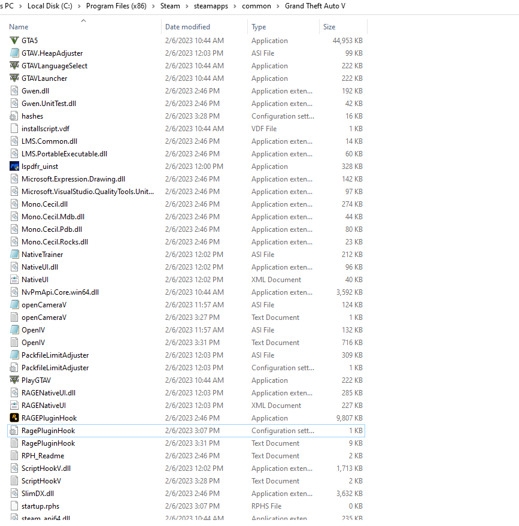Select the Mono.Cecil.Rocks.dll file name
Image resolution: width=519 pixels, height=526 pixels.
tap(54, 242)
